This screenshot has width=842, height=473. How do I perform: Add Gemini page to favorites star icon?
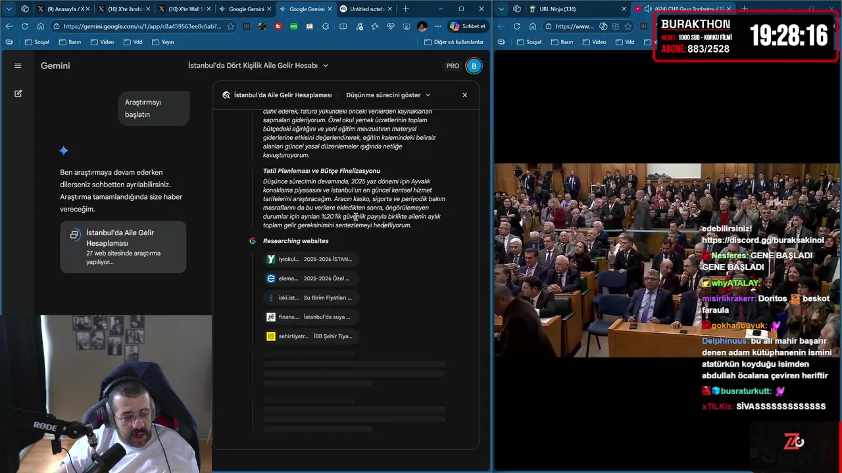click(230, 26)
